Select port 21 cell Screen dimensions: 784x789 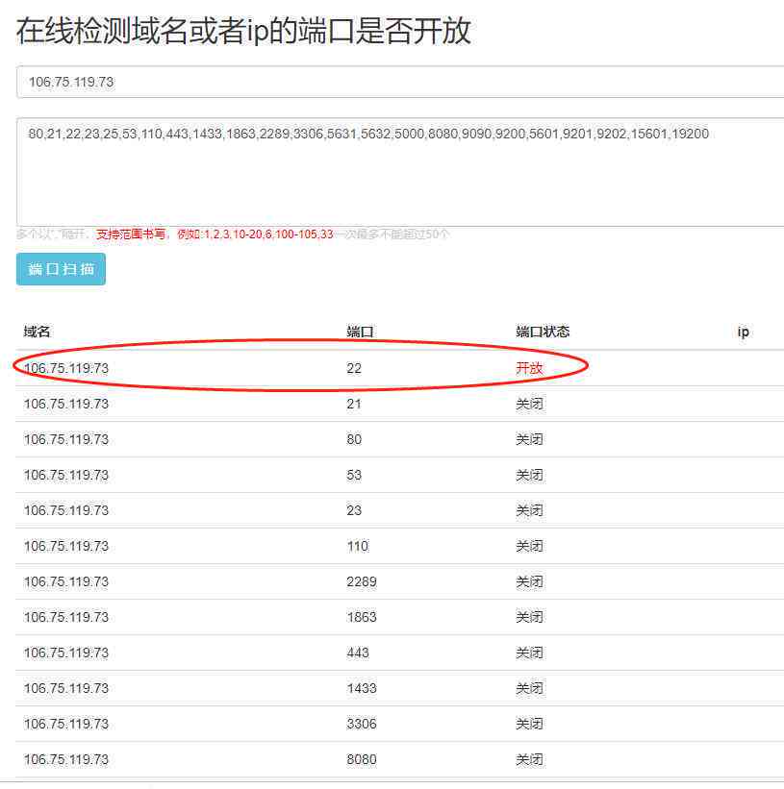[x=354, y=404]
